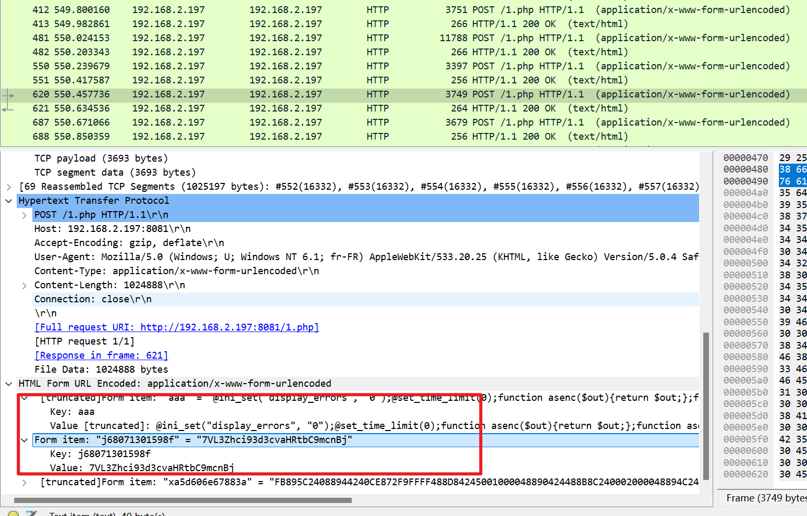Select the TCP segment data (3693 bytes) line
The image size is (807, 516).
click(115, 173)
